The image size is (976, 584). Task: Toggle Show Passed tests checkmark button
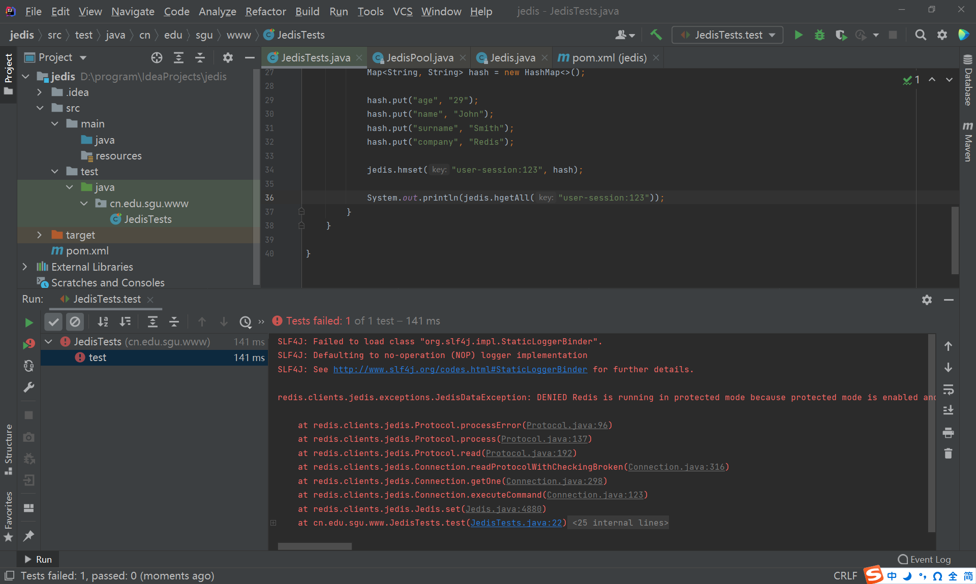[x=53, y=321]
